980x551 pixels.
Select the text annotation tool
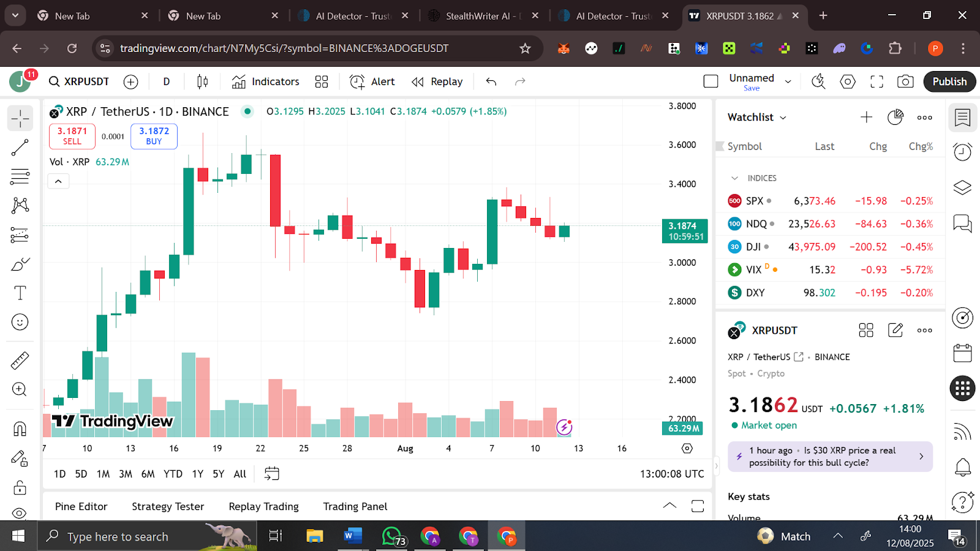tap(20, 293)
